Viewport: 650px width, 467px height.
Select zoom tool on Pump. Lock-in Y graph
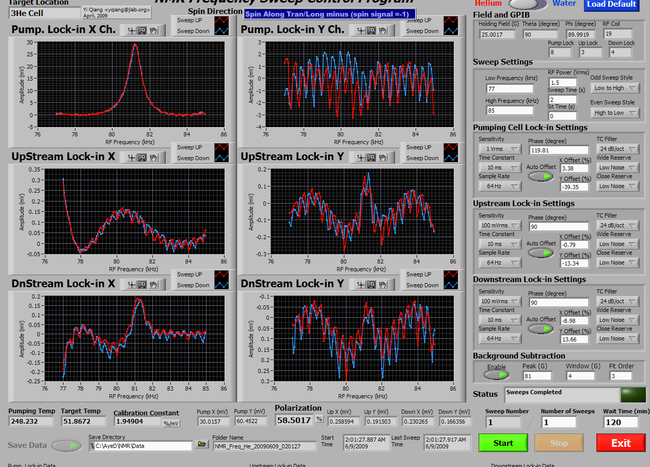[372, 30]
